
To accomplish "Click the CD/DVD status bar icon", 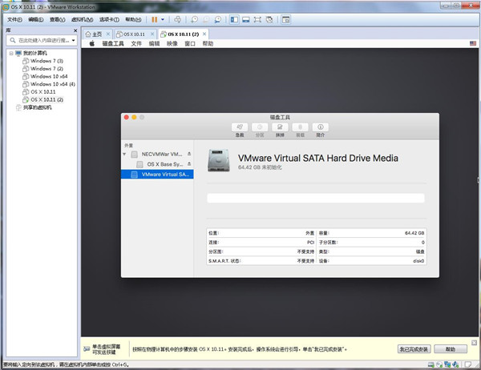I will point(439,364).
